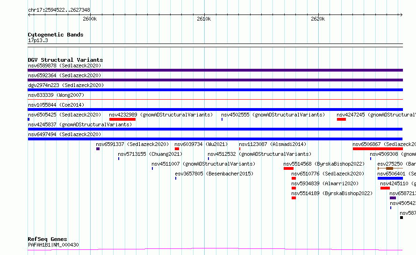
Task: Click the left arrowhead on the ruler
Action: coord(29,15)
